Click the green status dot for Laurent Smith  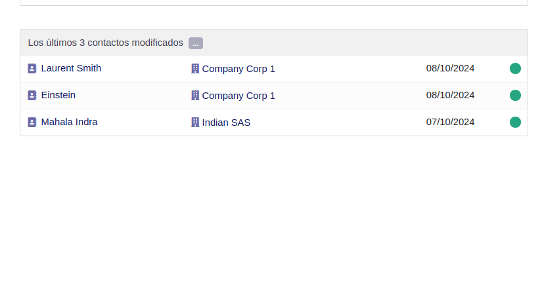[515, 68]
